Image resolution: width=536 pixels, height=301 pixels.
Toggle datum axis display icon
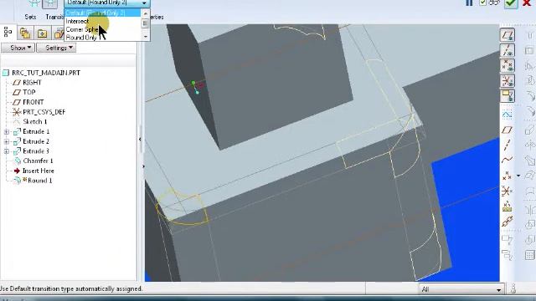coord(508,50)
